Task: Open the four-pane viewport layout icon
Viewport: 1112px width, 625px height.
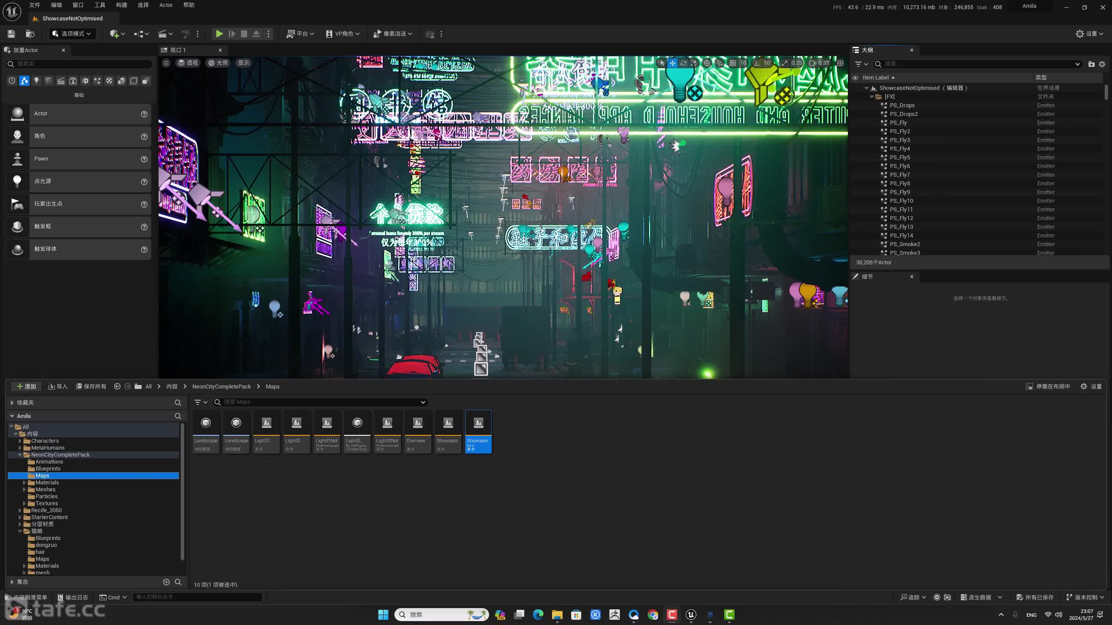Action: (x=841, y=63)
